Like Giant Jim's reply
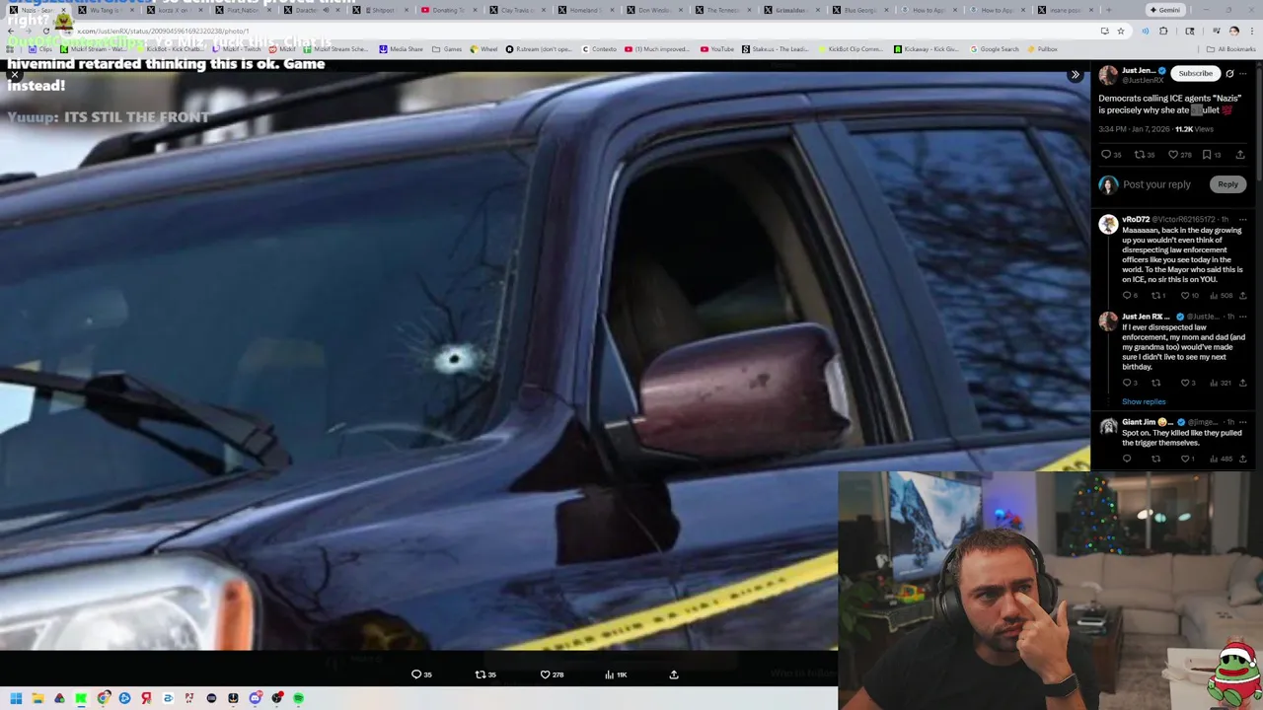This screenshot has width=1263, height=710. coord(1185,459)
